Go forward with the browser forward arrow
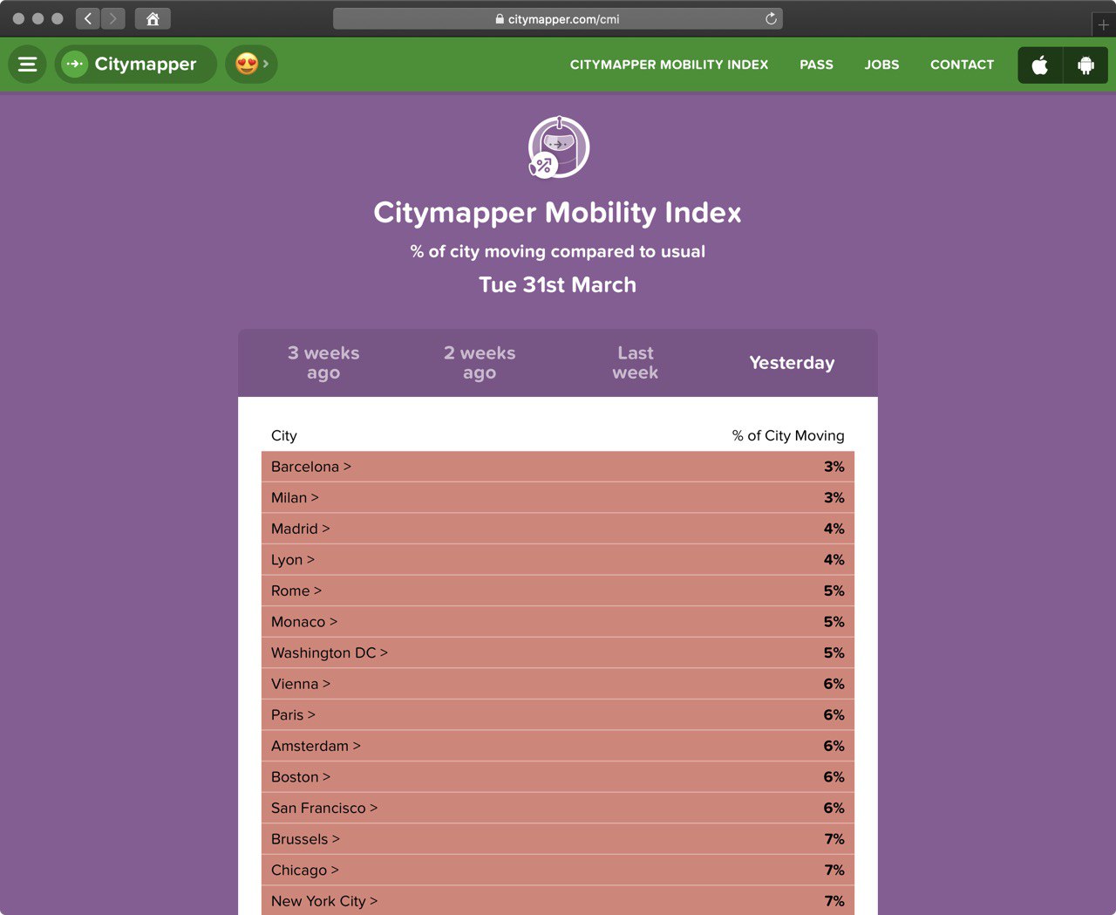Screen dimensions: 1116x915 113,18
